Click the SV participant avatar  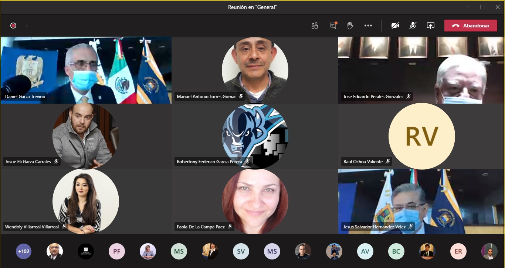[x=241, y=251]
